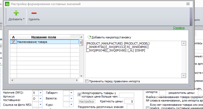Click the Кратность цены input field
The width and height of the screenshot is (203, 109).
coord(129,102)
